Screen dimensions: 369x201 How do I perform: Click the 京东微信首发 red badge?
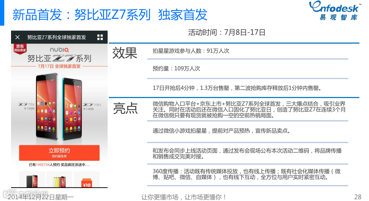[20, 49]
